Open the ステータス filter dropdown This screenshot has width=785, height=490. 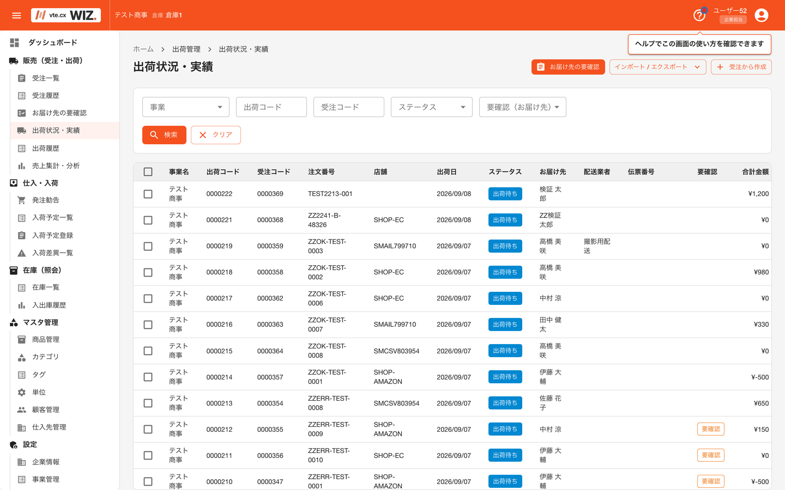431,107
